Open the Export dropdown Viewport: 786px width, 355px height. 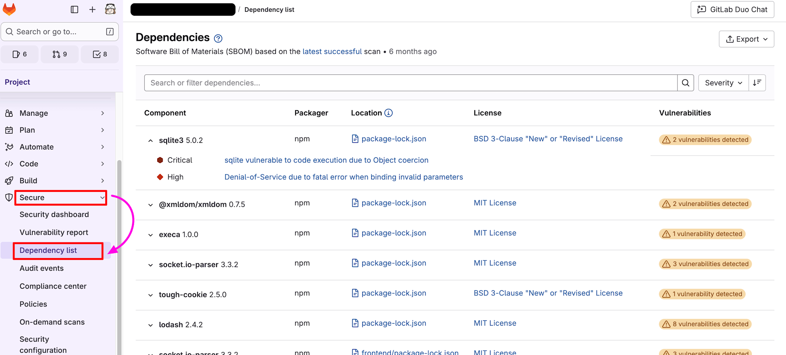tap(746, 39)
